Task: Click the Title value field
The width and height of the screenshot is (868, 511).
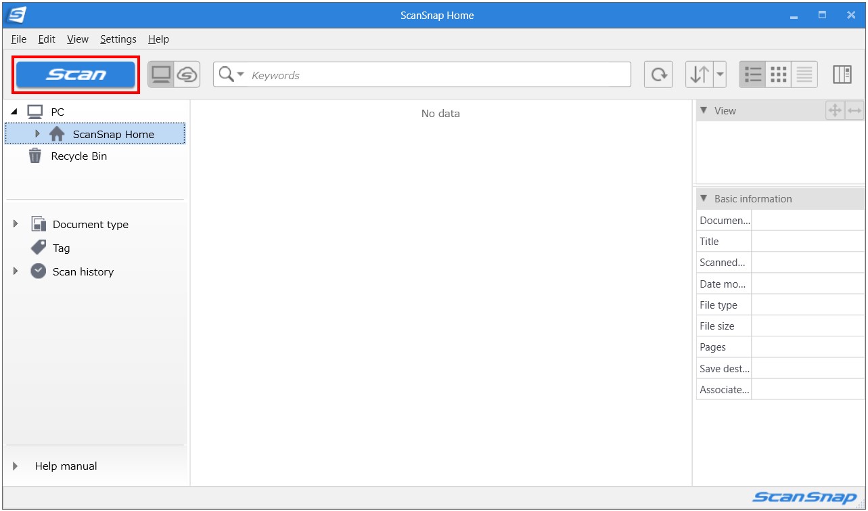Action: pos(808,241)
